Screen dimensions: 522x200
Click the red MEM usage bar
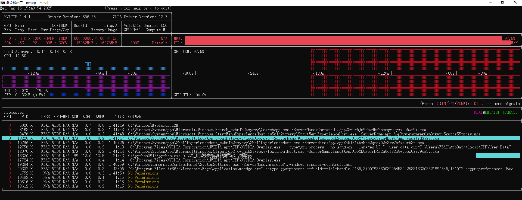[x=343, y=39]
